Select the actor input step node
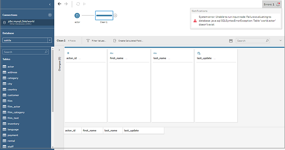Viewport: 285px width, 150px height. pyautogui.click(x=77, y=15)
